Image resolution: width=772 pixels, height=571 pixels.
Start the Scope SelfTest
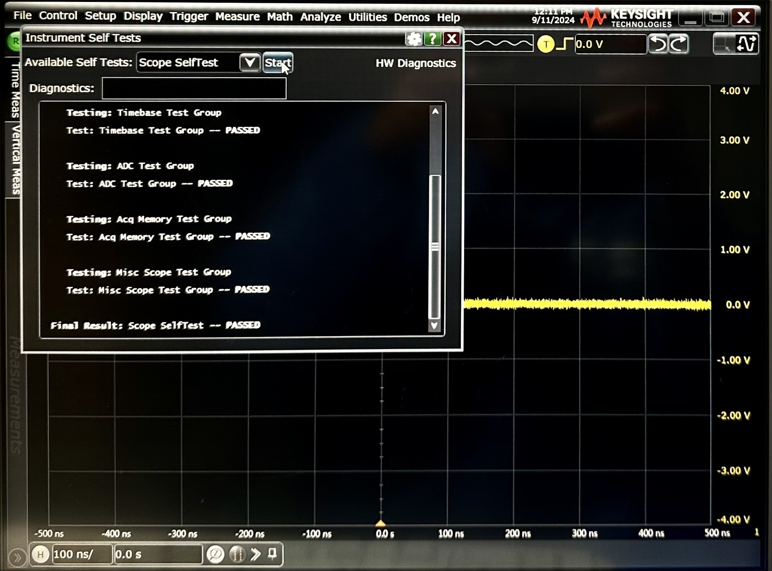coord(278,63)
